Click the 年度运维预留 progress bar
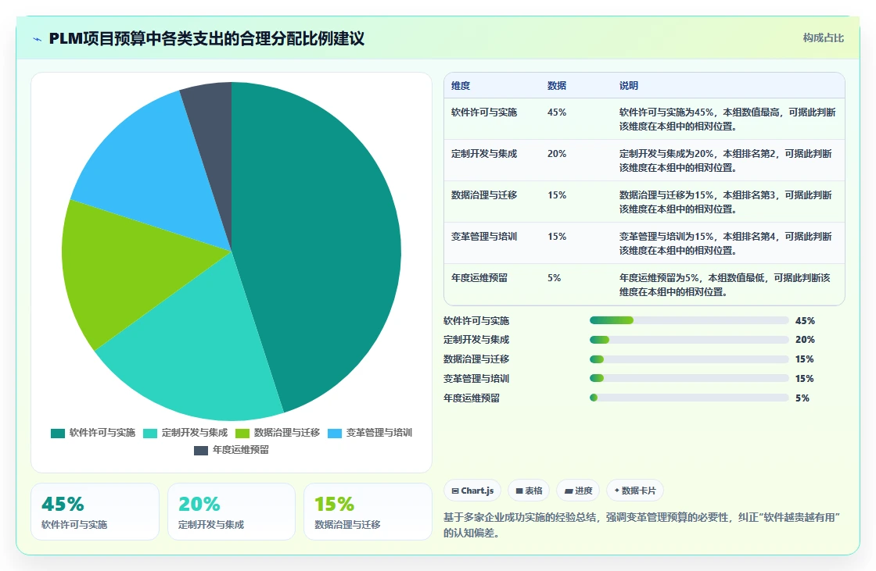876x571 pixels. pos(689,398)
